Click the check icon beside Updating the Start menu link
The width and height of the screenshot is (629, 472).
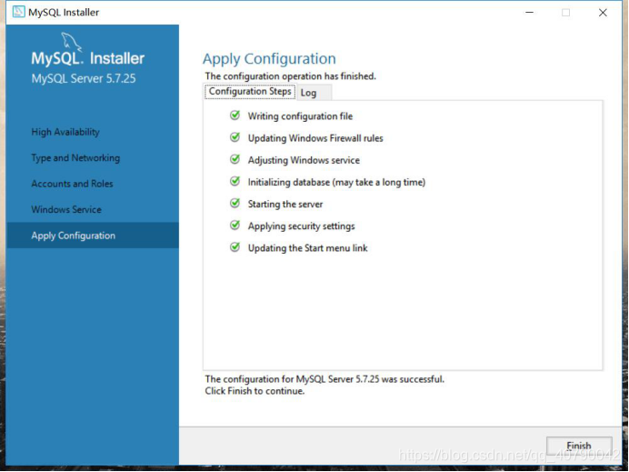coord(235,247)
